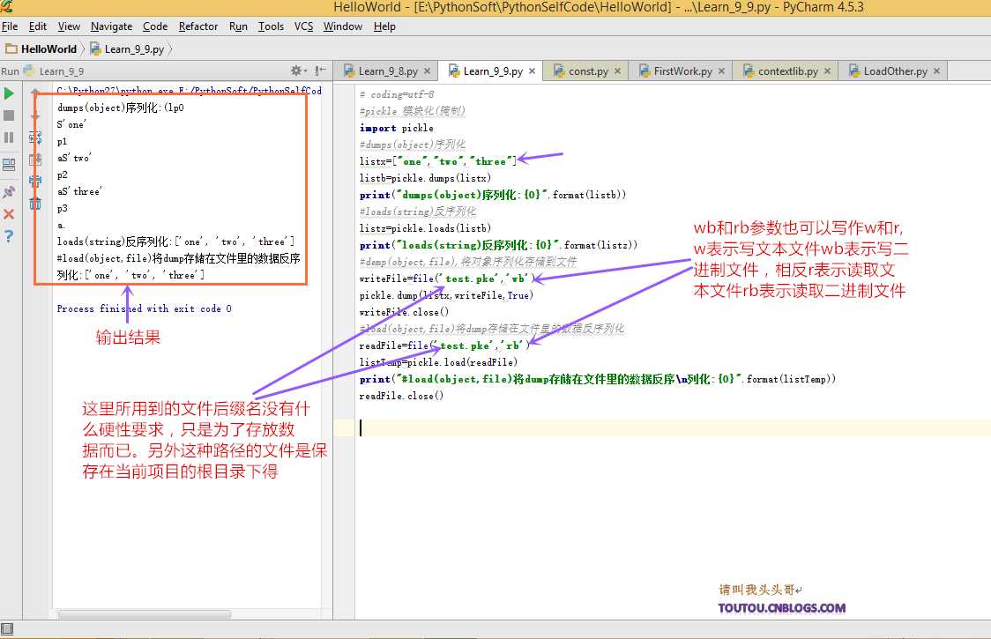This screenshot has height=639, width=991.
Task: Close the const.py editor tab
Action: pos(616,70)
